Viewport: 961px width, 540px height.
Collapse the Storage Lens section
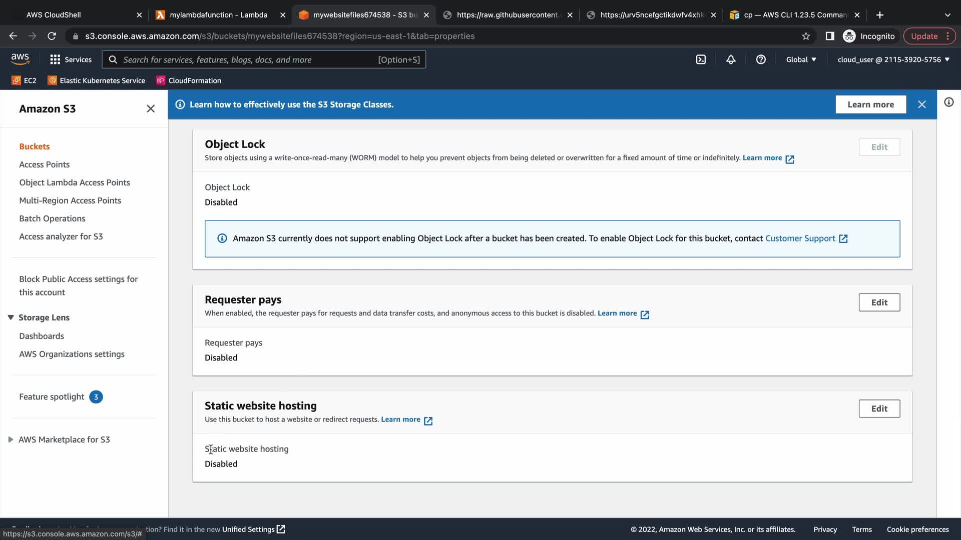tap(11, 317)
